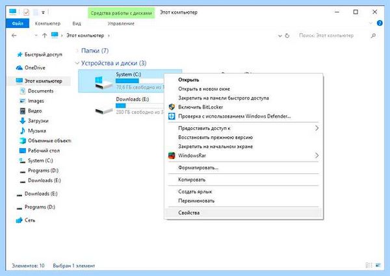Click the System (C:) drive icon in main pane
Viewport: 390px width, 276px height.
point(103,82)
